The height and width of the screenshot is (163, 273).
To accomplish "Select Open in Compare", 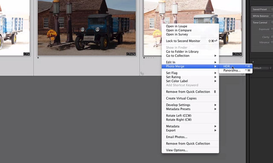I will 190,30.
